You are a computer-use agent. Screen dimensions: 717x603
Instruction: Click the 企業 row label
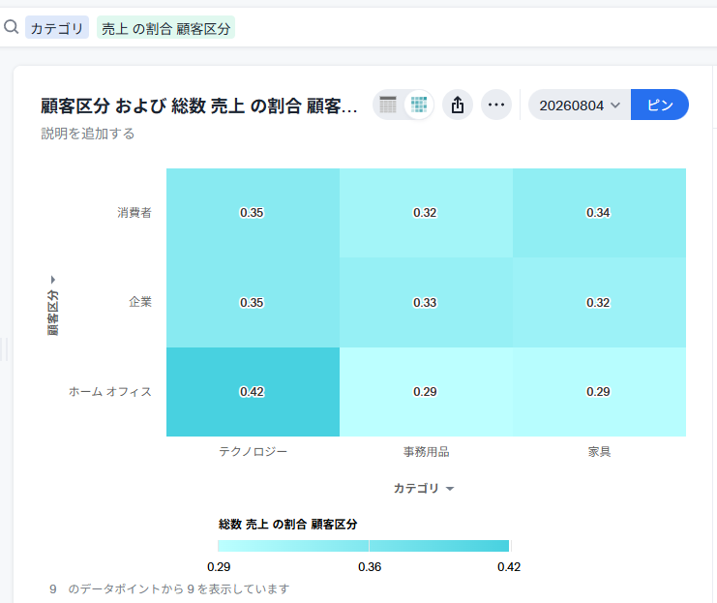[140, 302]
